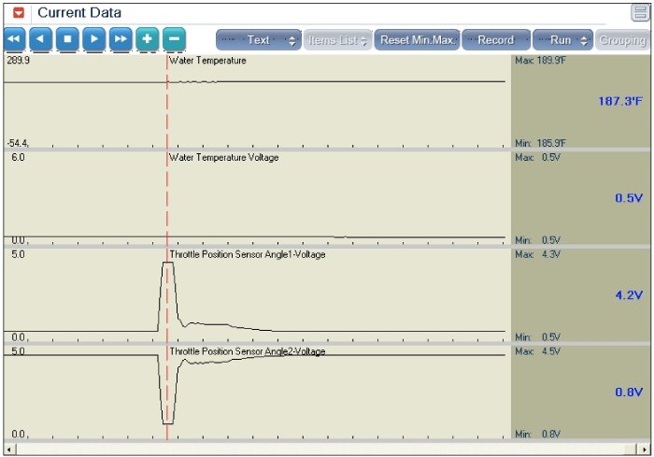
Task: Click the Max 189.9'F reading
Action: tap(541, 61)
